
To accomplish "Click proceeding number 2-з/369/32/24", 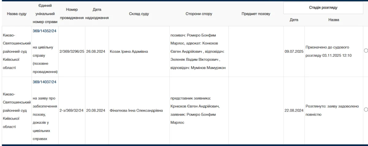I will [72, 110].
